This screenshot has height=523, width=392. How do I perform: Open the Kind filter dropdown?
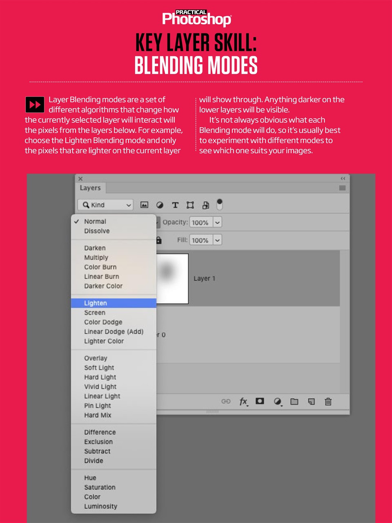click(x=105, y=205)
